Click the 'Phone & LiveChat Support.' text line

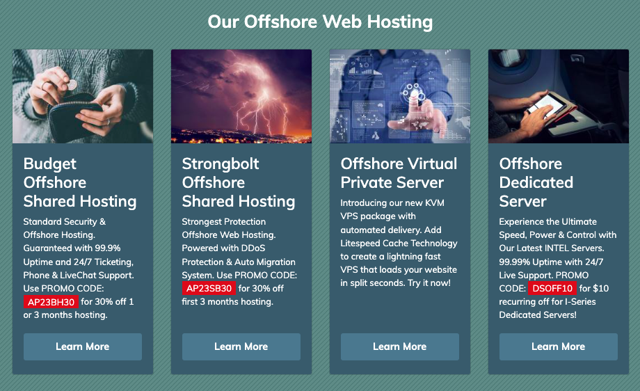pyautogui.click(x=79, y=275)
